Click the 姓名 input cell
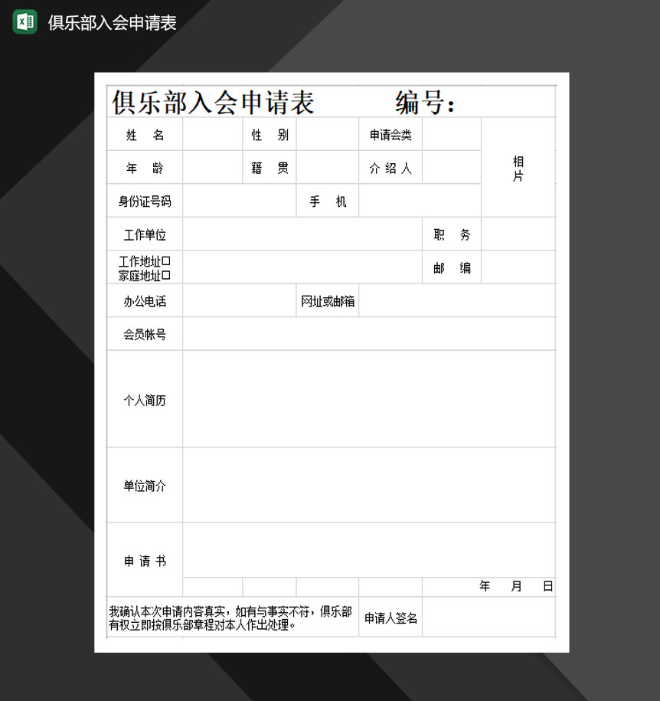 (x=213, y=134)
